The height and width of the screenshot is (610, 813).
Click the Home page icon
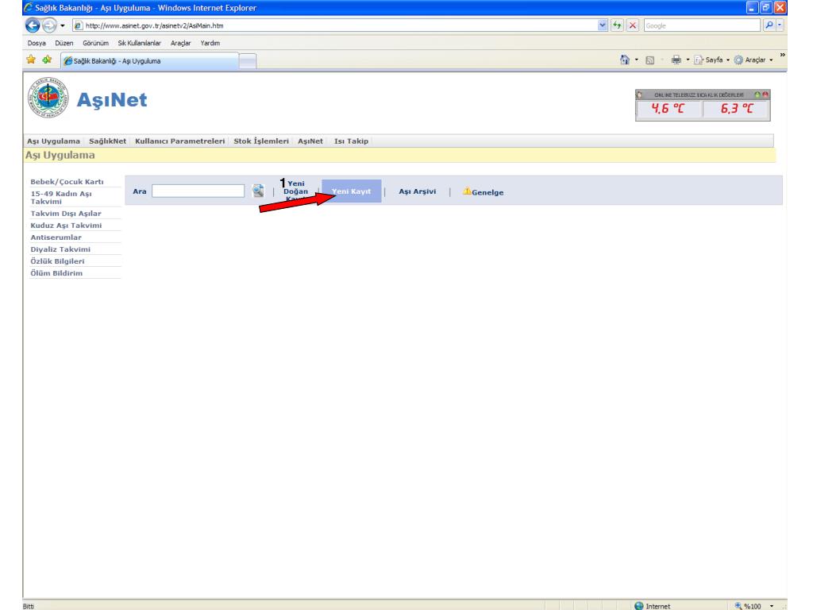625,60
